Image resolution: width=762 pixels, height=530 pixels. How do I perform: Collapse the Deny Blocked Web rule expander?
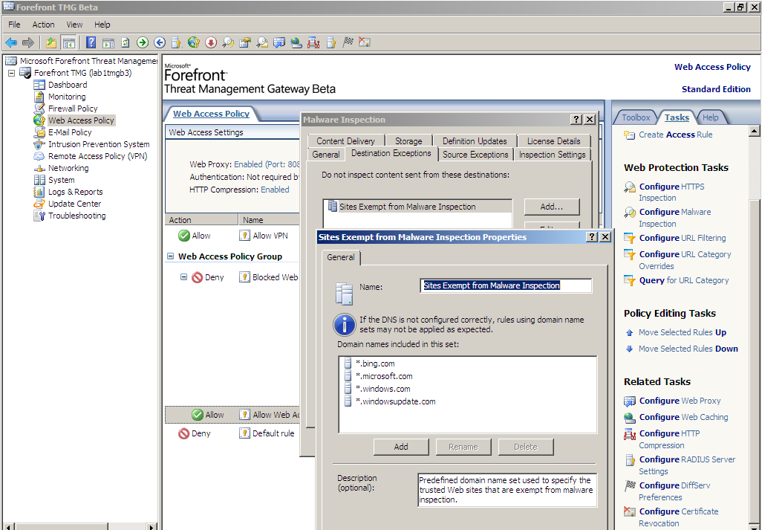pyautogui.click(x=183, y=277)
